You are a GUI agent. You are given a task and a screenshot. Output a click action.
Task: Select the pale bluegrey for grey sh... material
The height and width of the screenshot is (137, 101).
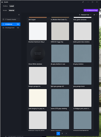tap(38, 98)
